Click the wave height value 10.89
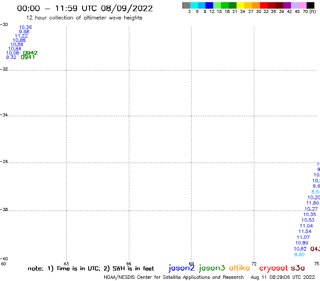The width and height of the screenshot is (320, 281). pos(302,243)
